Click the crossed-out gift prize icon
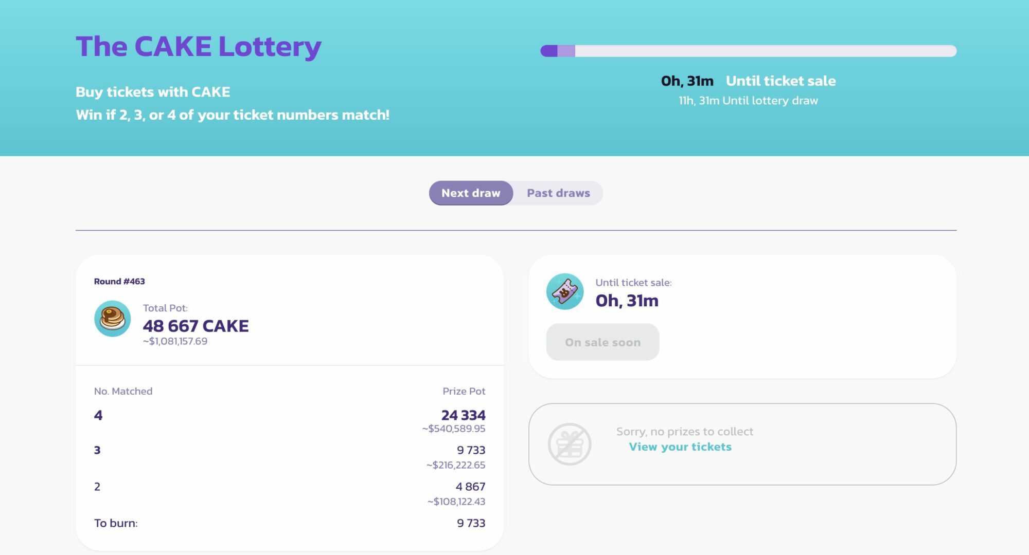This screenshot has width=1029, height=555. (569, 444)
